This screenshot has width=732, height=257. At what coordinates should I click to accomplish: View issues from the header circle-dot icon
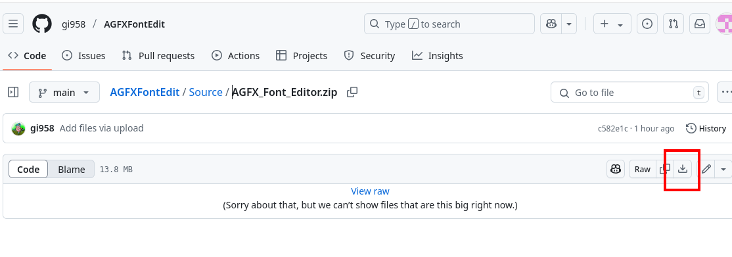coord(647,24)
